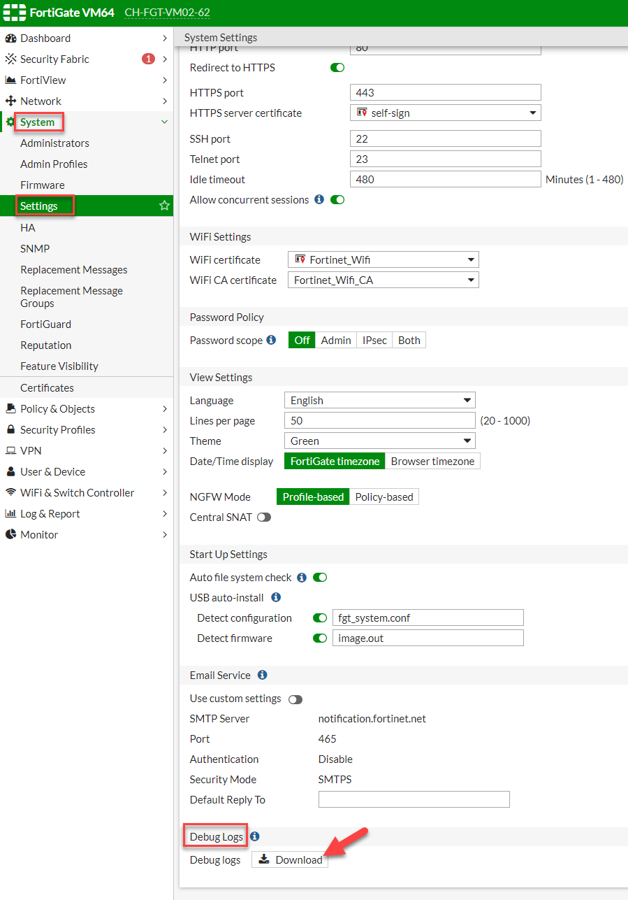Viewport: 628px width, 900px height.
Task: Click the Idle timeout input field
Action: click(x=445, y=180)
